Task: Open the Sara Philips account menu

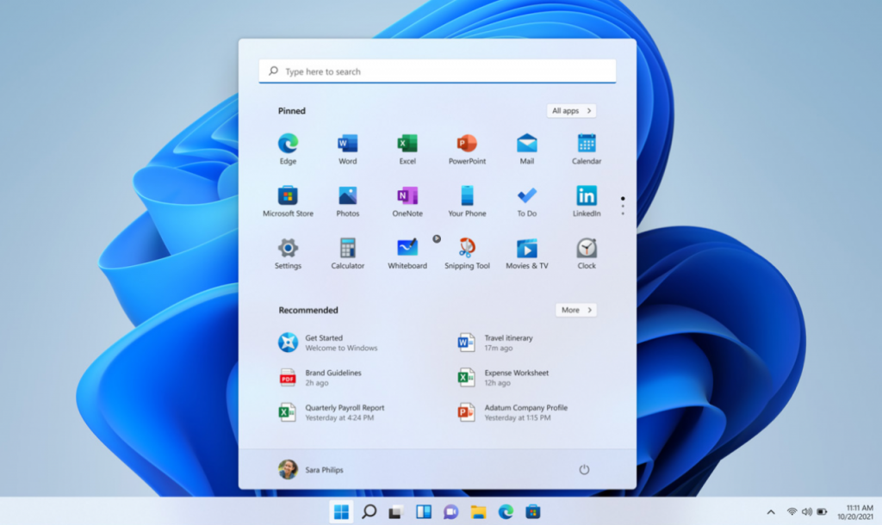Action: 311,469
